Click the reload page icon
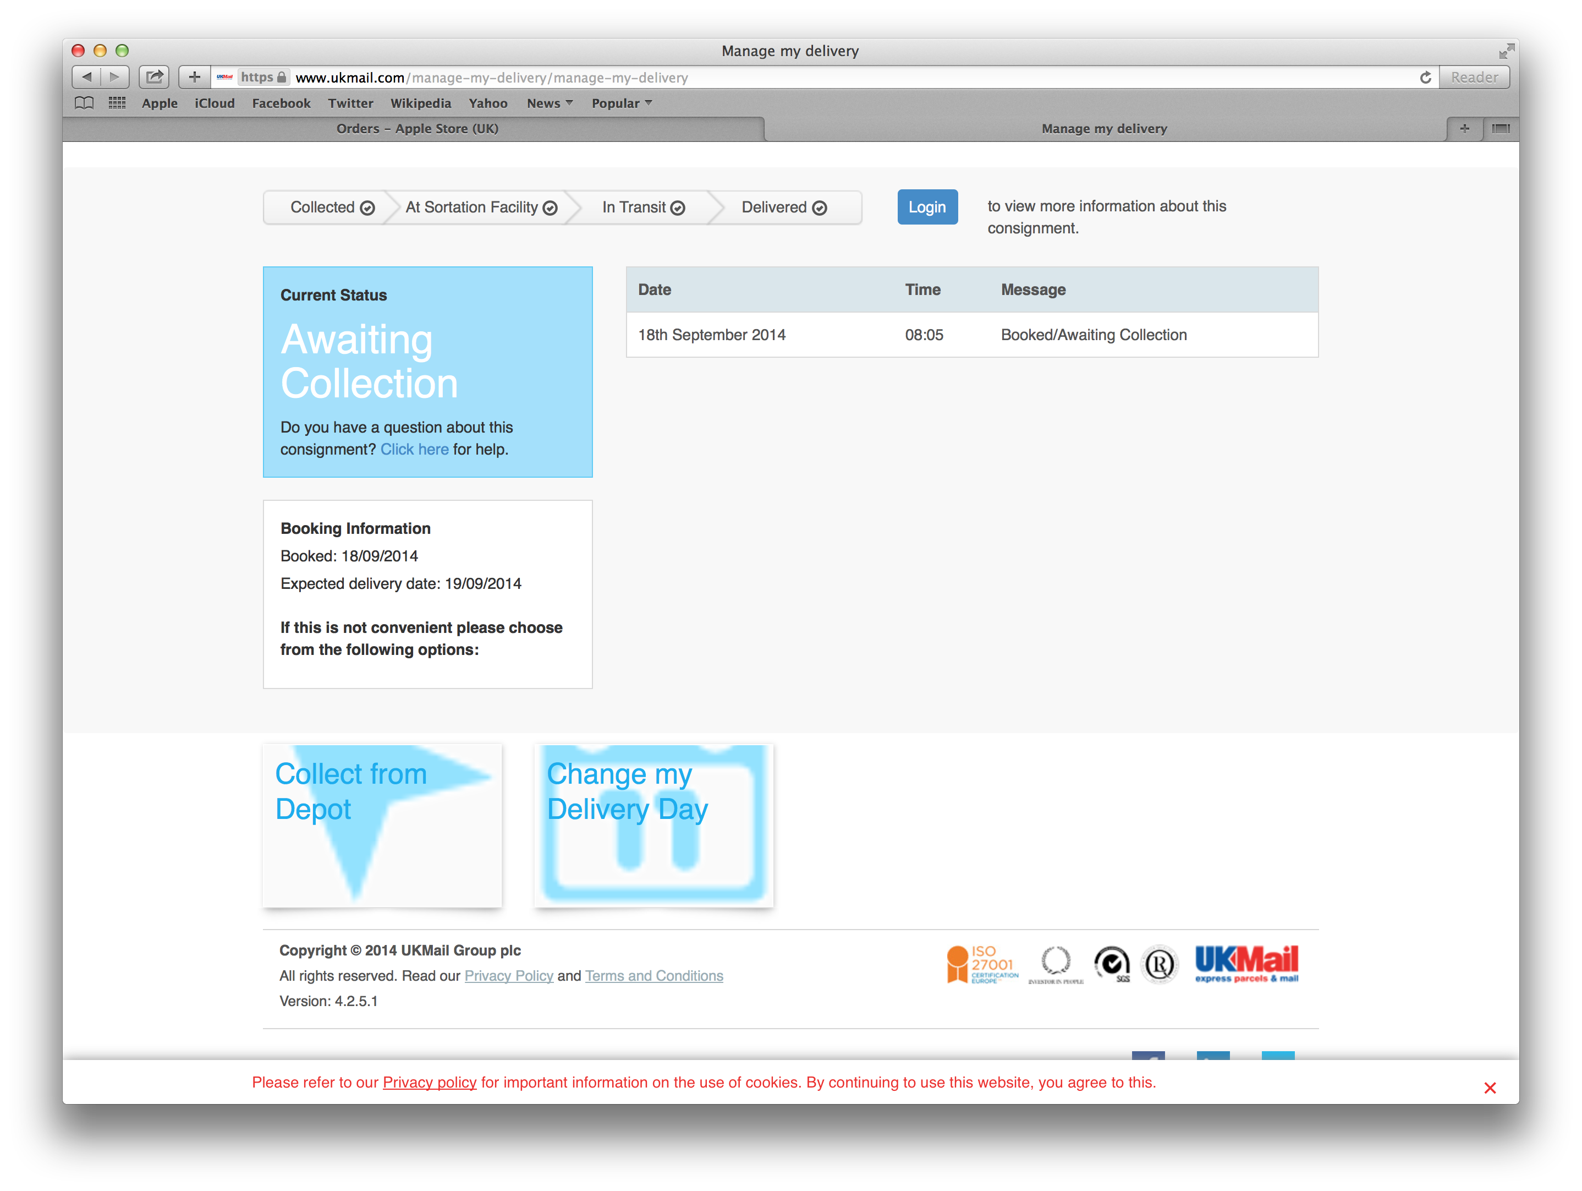The height and width of the screenshot is (1191, 1582). pyautogui.click(x=1425, y=77)
